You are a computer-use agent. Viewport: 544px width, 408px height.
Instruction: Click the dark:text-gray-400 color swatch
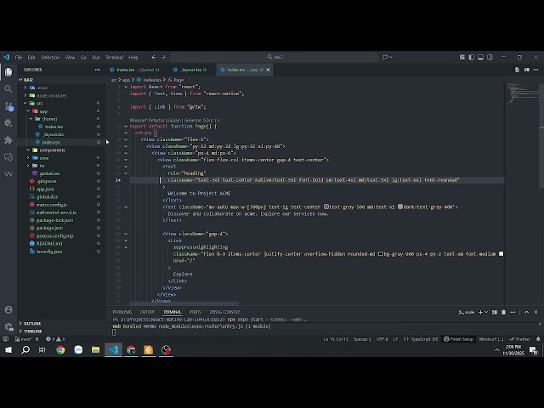tap(400, 207)
